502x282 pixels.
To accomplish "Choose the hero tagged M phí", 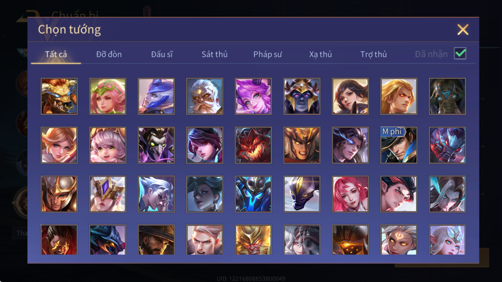I will click(399, 145).
